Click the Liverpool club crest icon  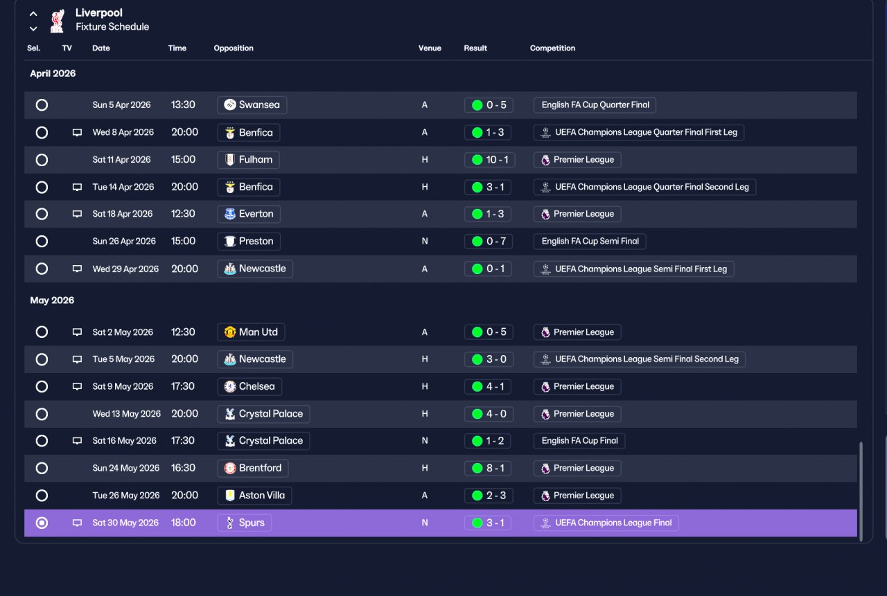(x=58, y=21)
